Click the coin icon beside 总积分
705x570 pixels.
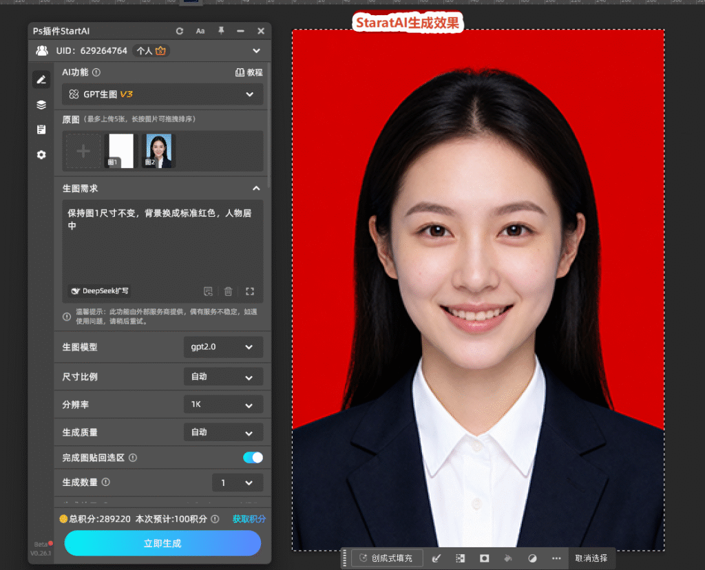[x=63, y=519]
